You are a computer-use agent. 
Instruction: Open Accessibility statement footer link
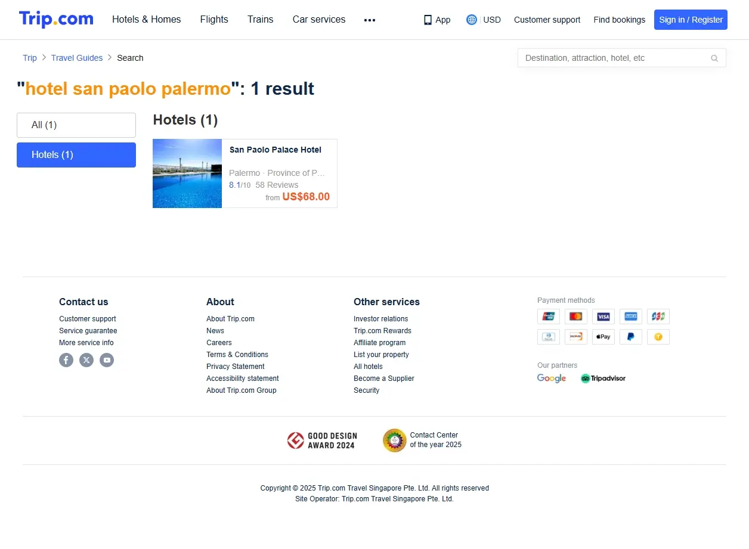[x=243, y=379]
